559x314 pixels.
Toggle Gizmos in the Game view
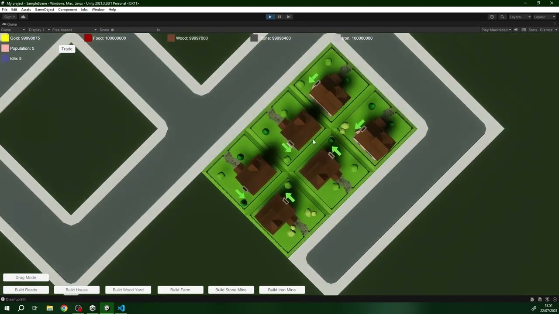546,30
